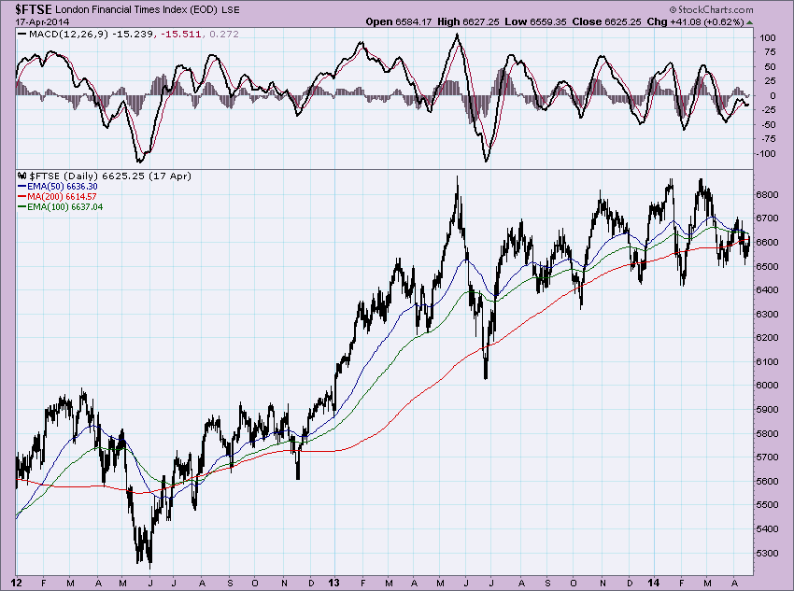Click the MACD(12,26,9) -15.239 legend text
The height and width of the screenshot is (591, 794).
coord(92,34)
